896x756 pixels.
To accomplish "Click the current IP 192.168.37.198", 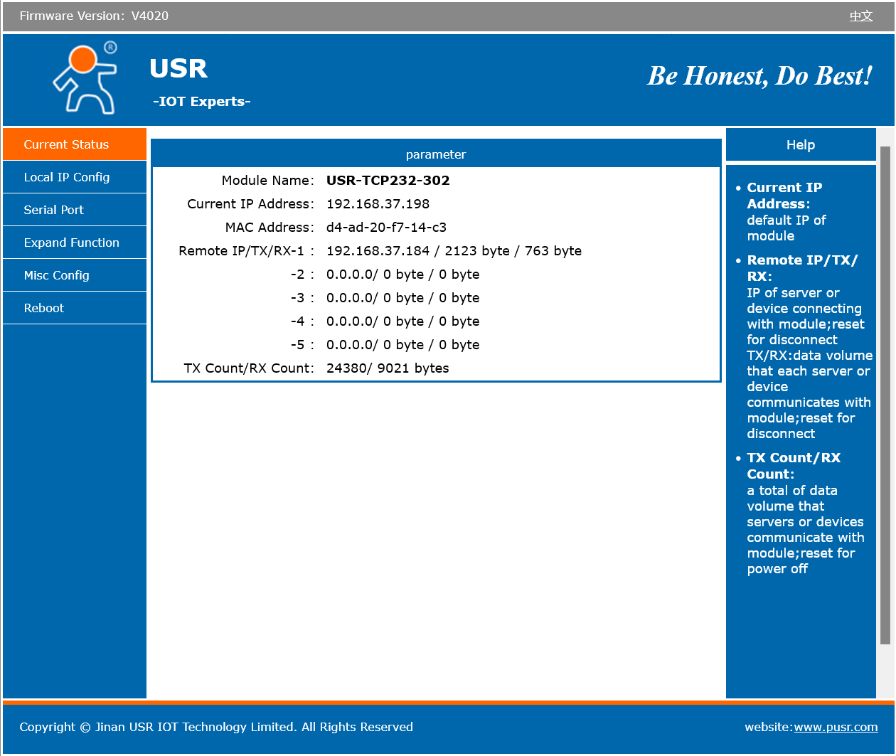I will point(378,203).
